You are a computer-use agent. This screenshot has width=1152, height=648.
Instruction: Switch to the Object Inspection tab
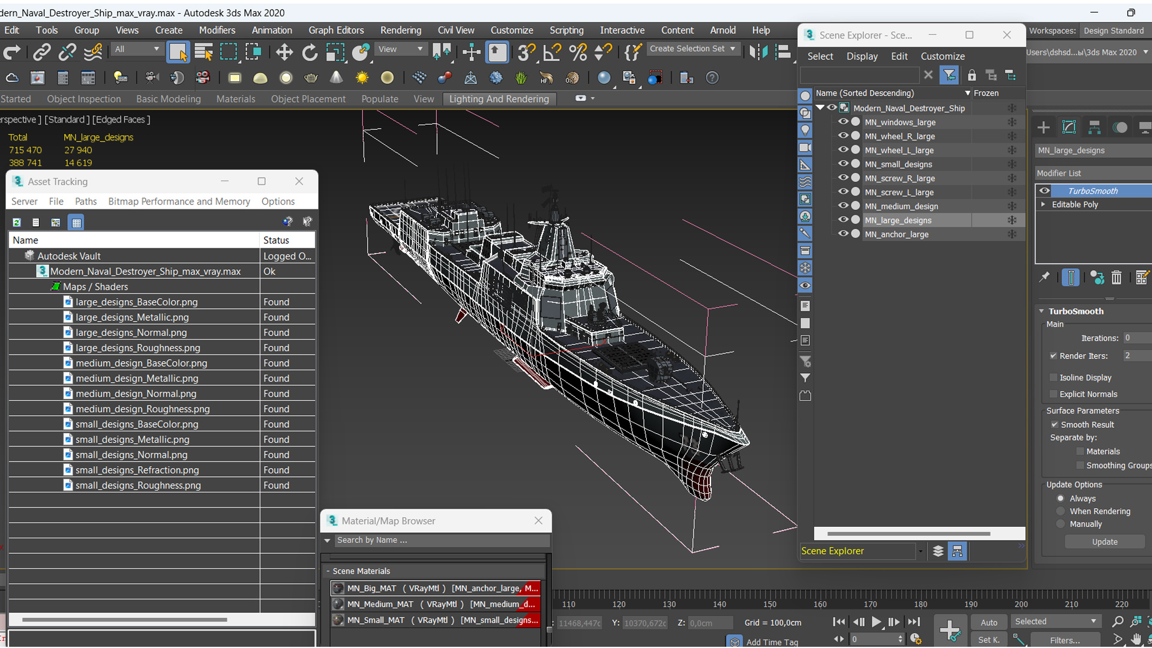(84, 99)
